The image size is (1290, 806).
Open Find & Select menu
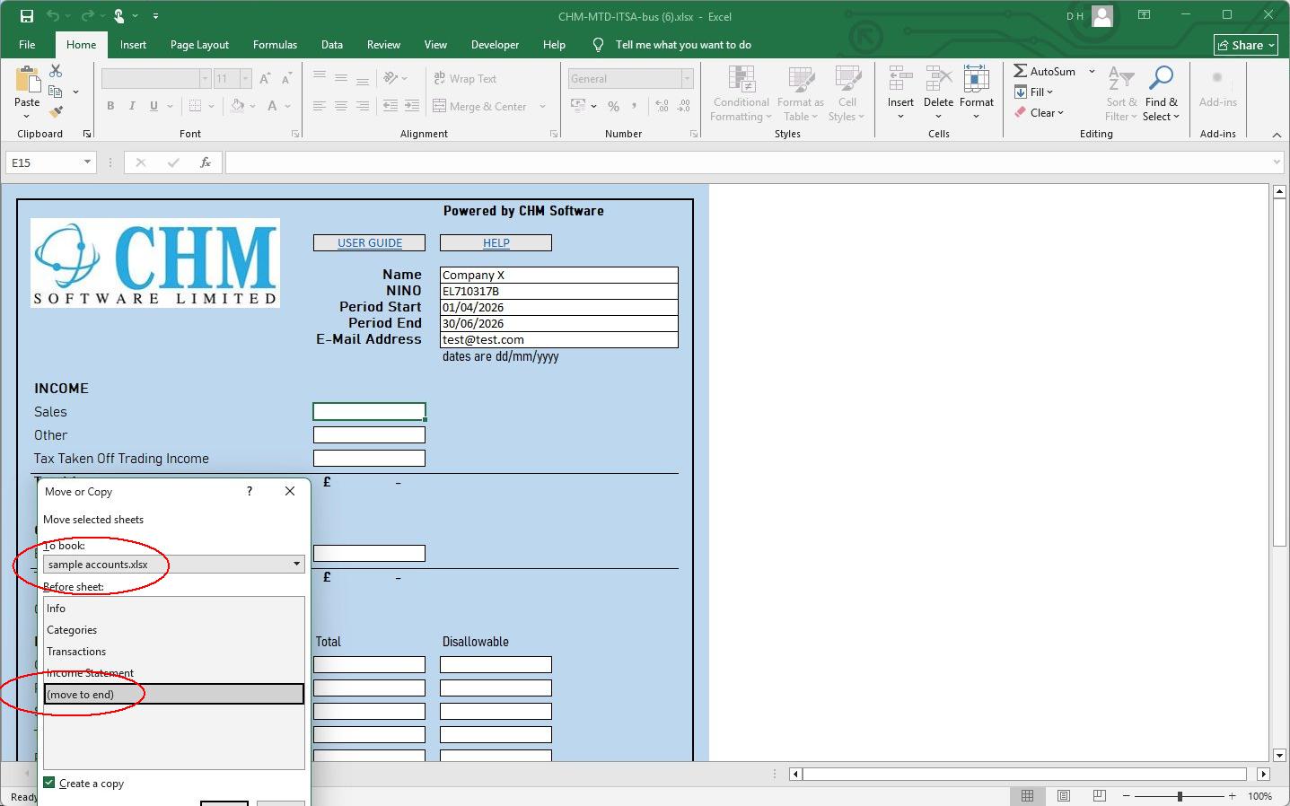pos(1161,93)
